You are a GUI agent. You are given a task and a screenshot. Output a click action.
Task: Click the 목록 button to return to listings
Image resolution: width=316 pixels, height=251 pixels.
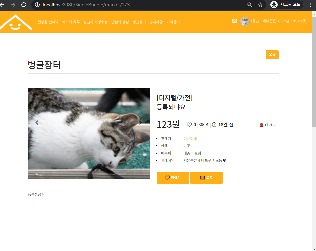point(272,54)
